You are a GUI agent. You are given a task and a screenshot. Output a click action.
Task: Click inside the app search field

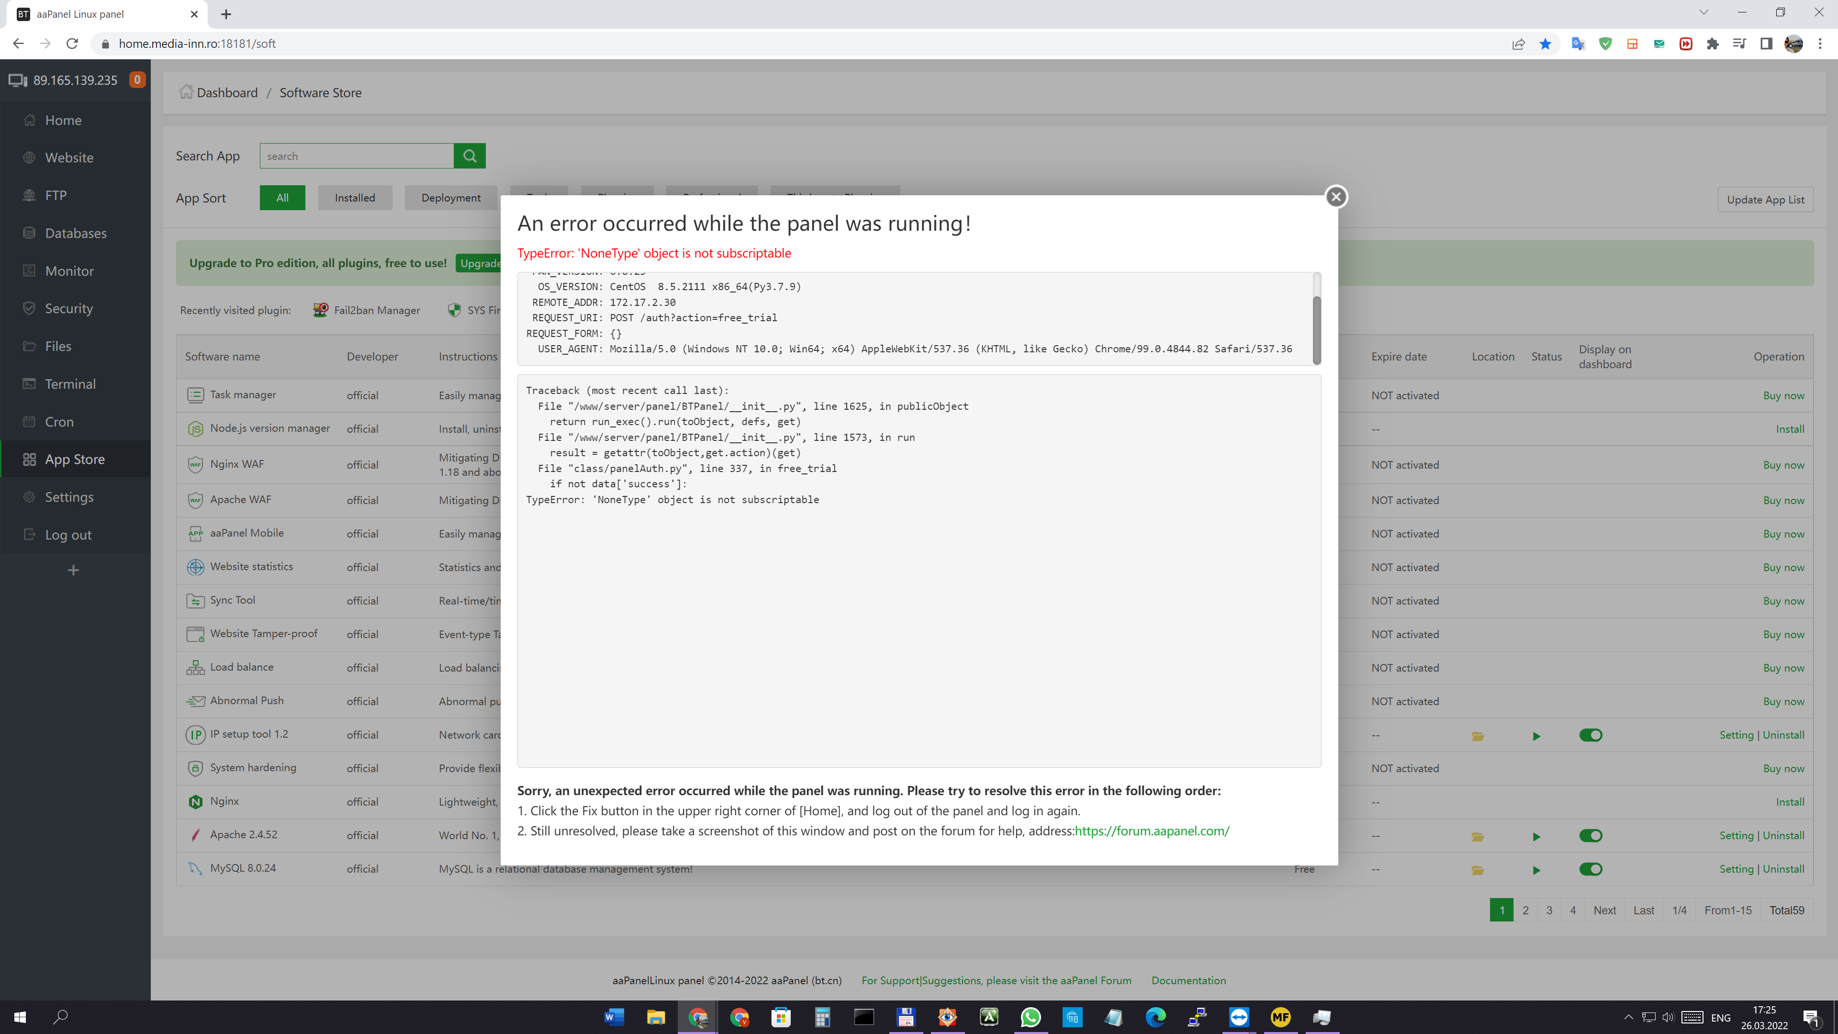[356, 156]
